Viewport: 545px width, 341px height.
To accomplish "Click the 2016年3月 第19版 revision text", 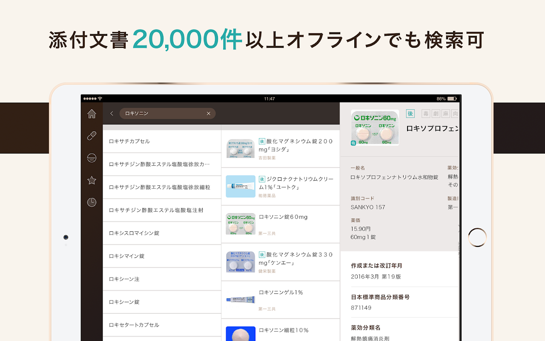I will 376,277.
